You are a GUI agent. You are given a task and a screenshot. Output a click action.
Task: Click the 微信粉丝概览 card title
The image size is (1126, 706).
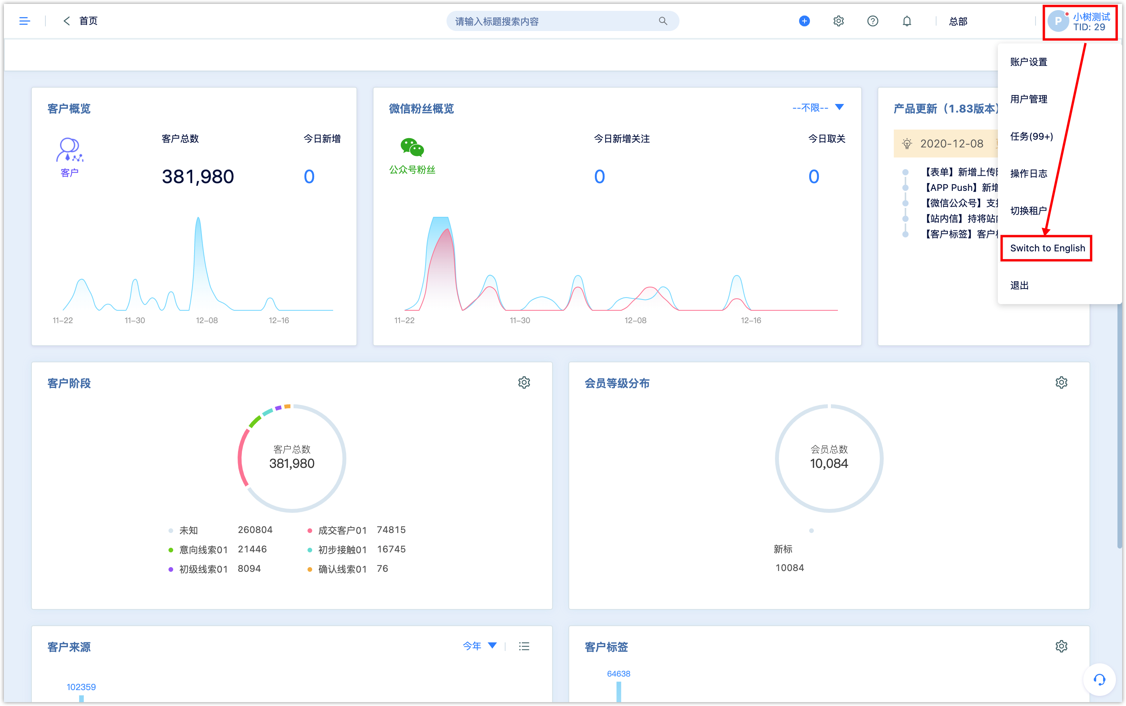(421, 109)
